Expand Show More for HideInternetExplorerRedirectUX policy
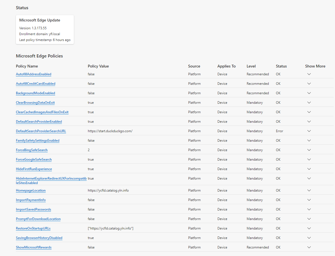The height and width of the screenshot is (256, 335). tap(309, 178)
